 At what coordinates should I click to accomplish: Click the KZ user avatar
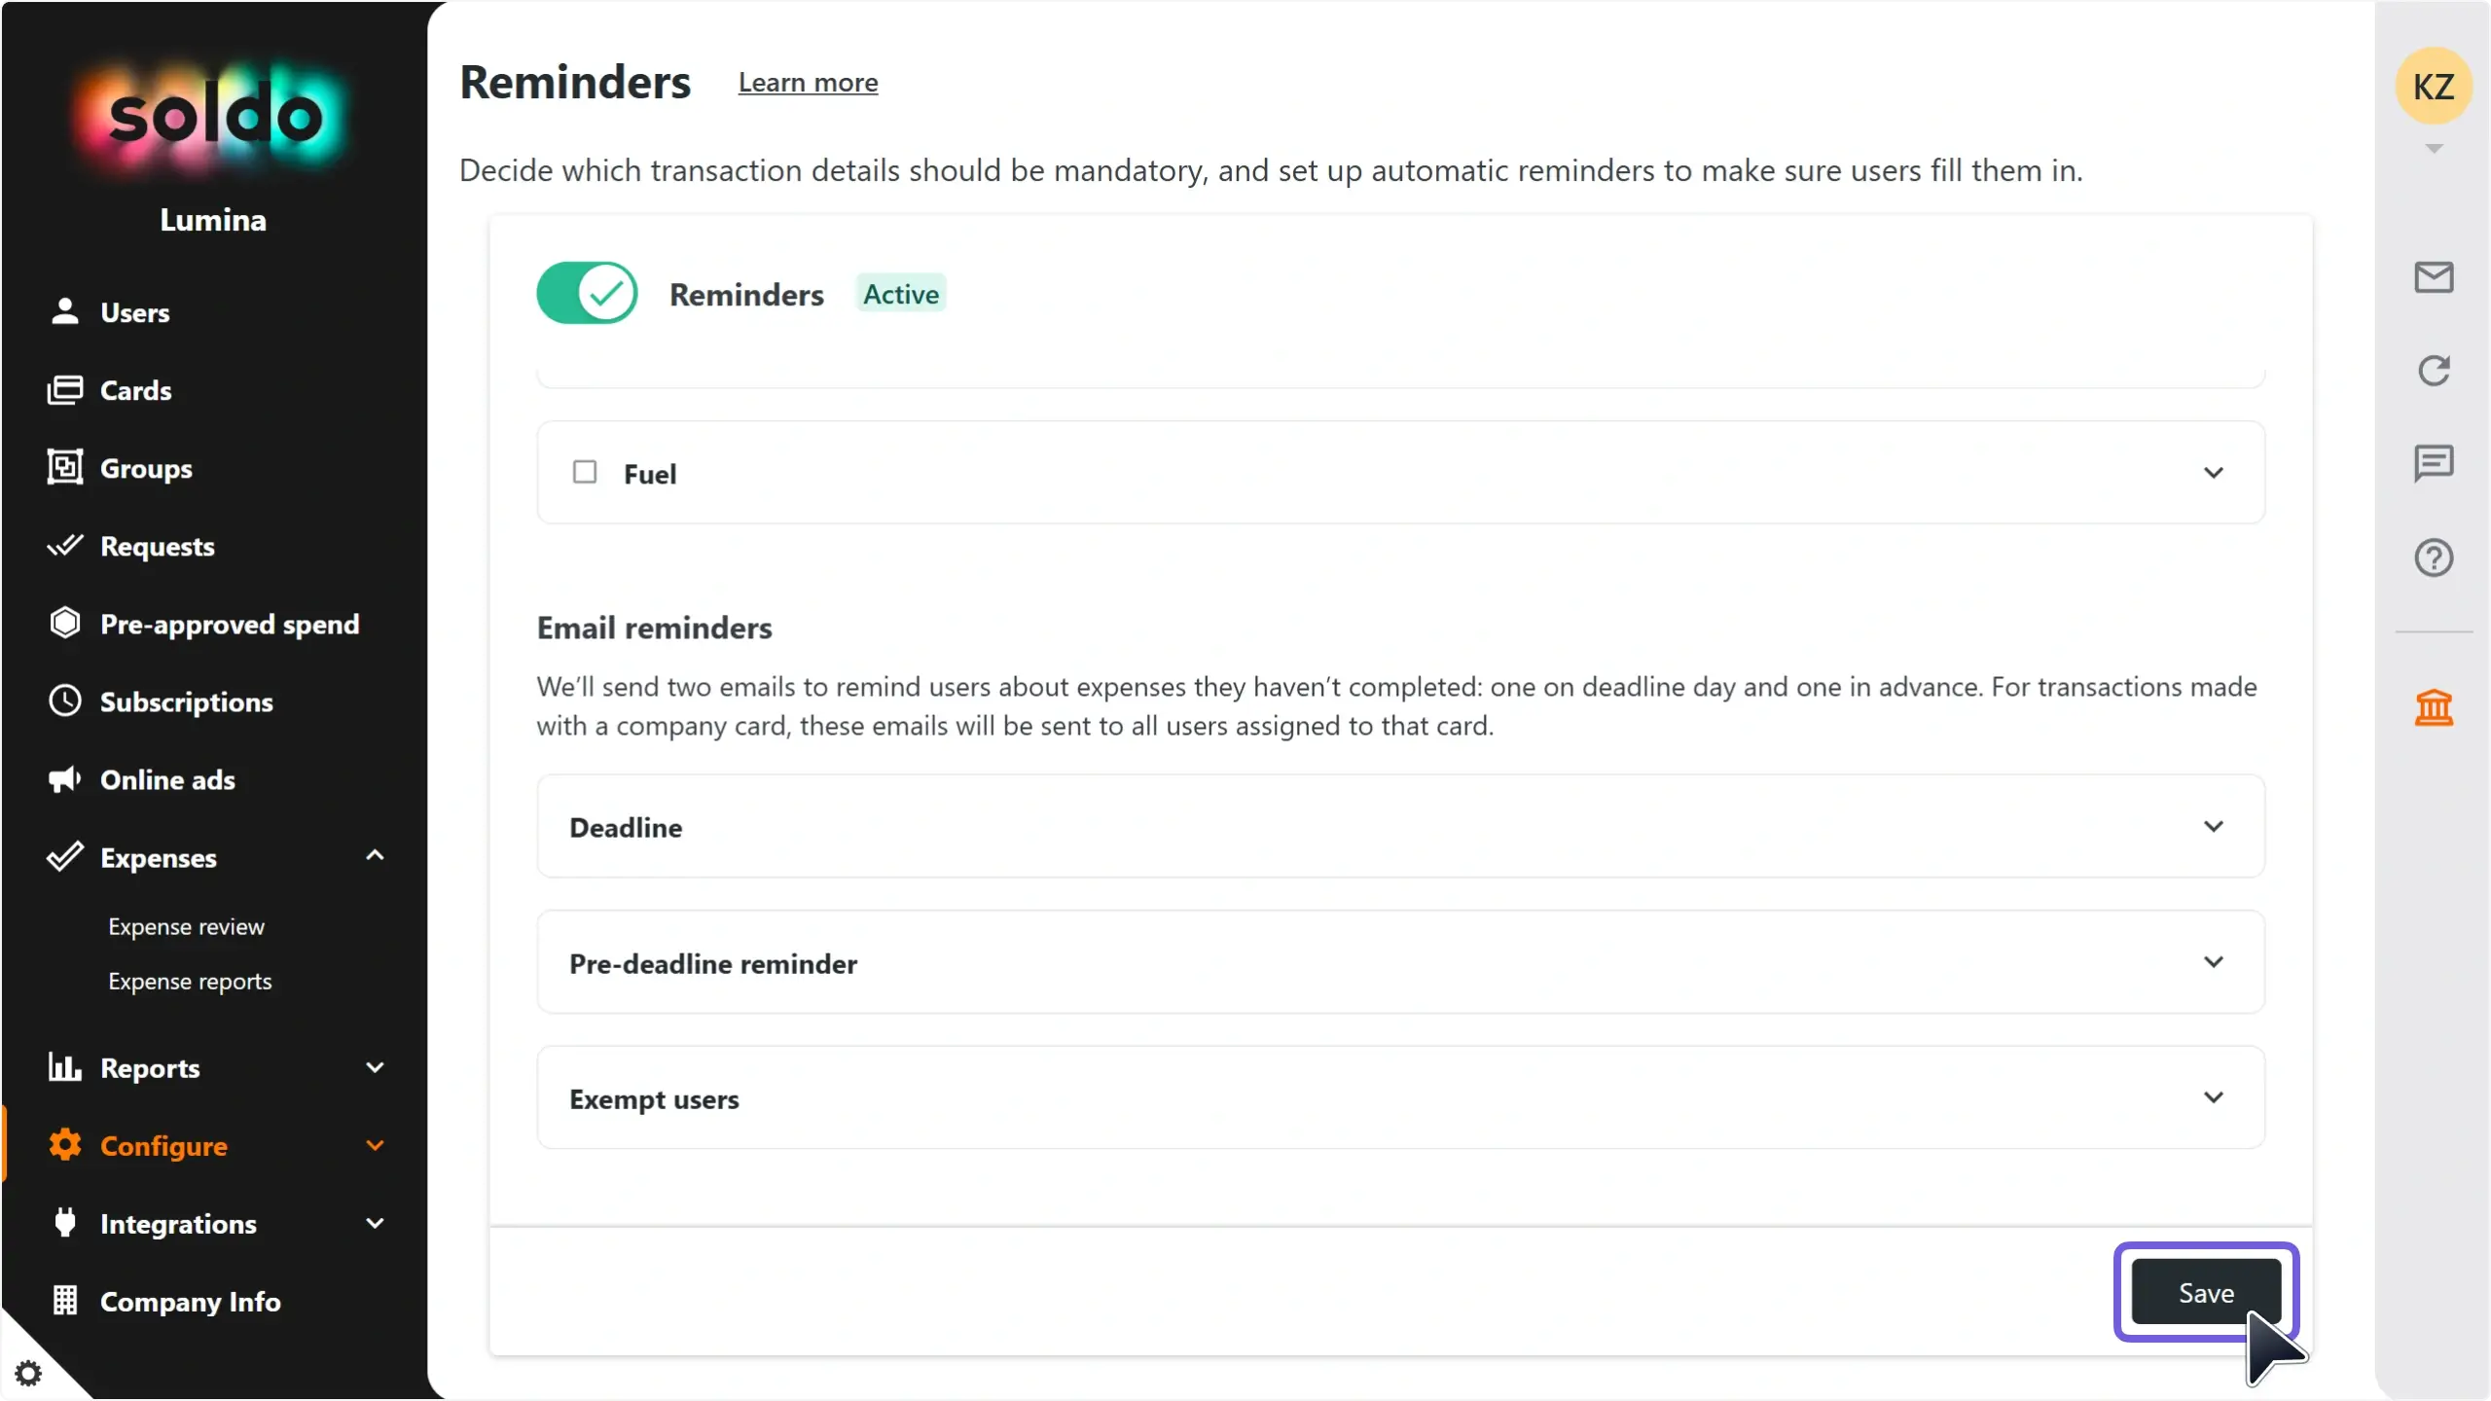(x=2433, y=87)
